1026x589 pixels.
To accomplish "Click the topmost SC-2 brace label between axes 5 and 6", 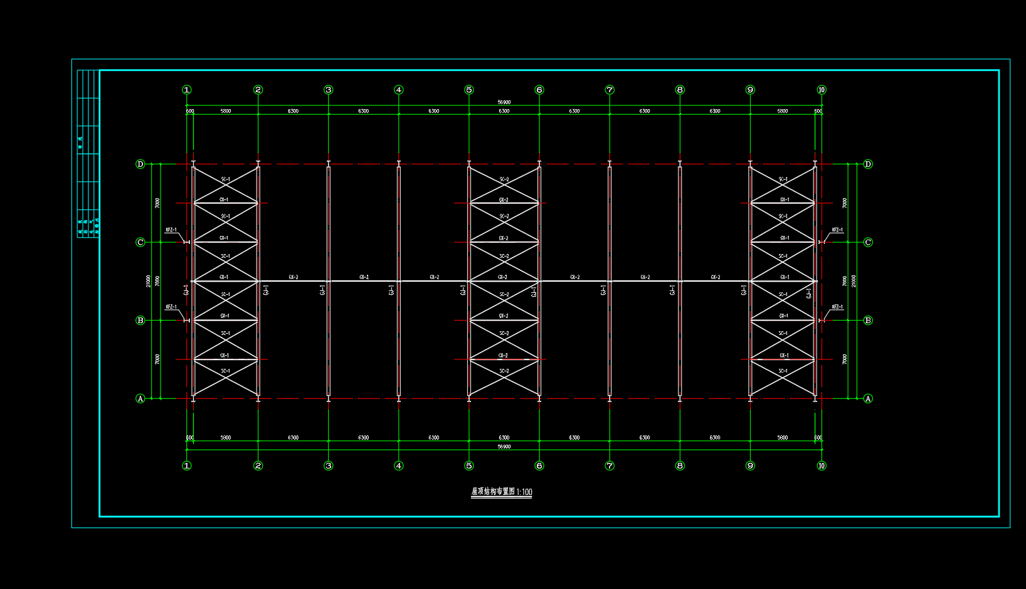I will [x=504, y=179].
